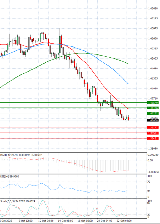Click the Stoch(5,3,3) indicator label
The height and width of the screenshot is (224, 160).
(x=18, y=201)
